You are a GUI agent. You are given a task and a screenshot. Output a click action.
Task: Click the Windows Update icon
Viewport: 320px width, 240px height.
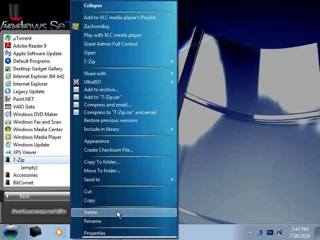coord(8,144)
